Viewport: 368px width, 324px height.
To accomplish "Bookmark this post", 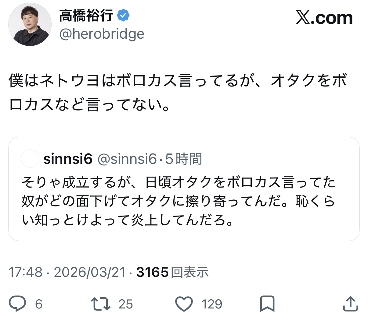I will 267,304.
